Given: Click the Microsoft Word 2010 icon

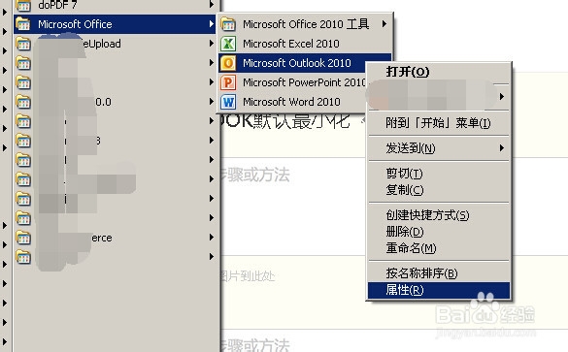Looking at the screenshot, I should pos(228,102).
